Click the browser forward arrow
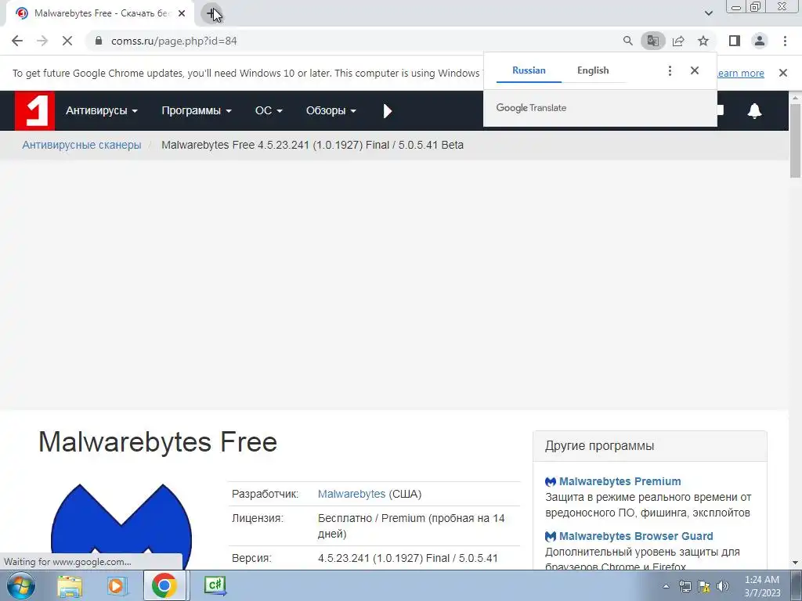Screen dimensions: 802x601 click(42, 41)
